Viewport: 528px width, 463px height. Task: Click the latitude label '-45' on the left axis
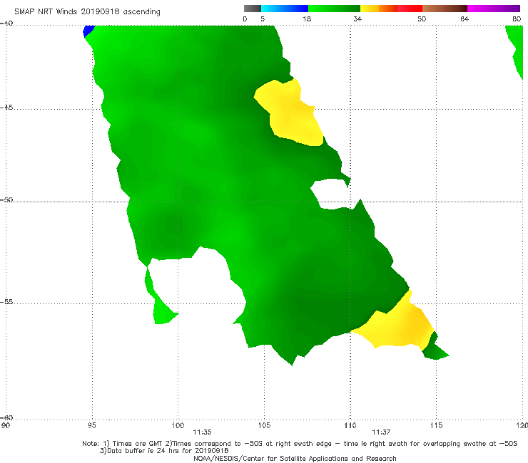point(6,108)
